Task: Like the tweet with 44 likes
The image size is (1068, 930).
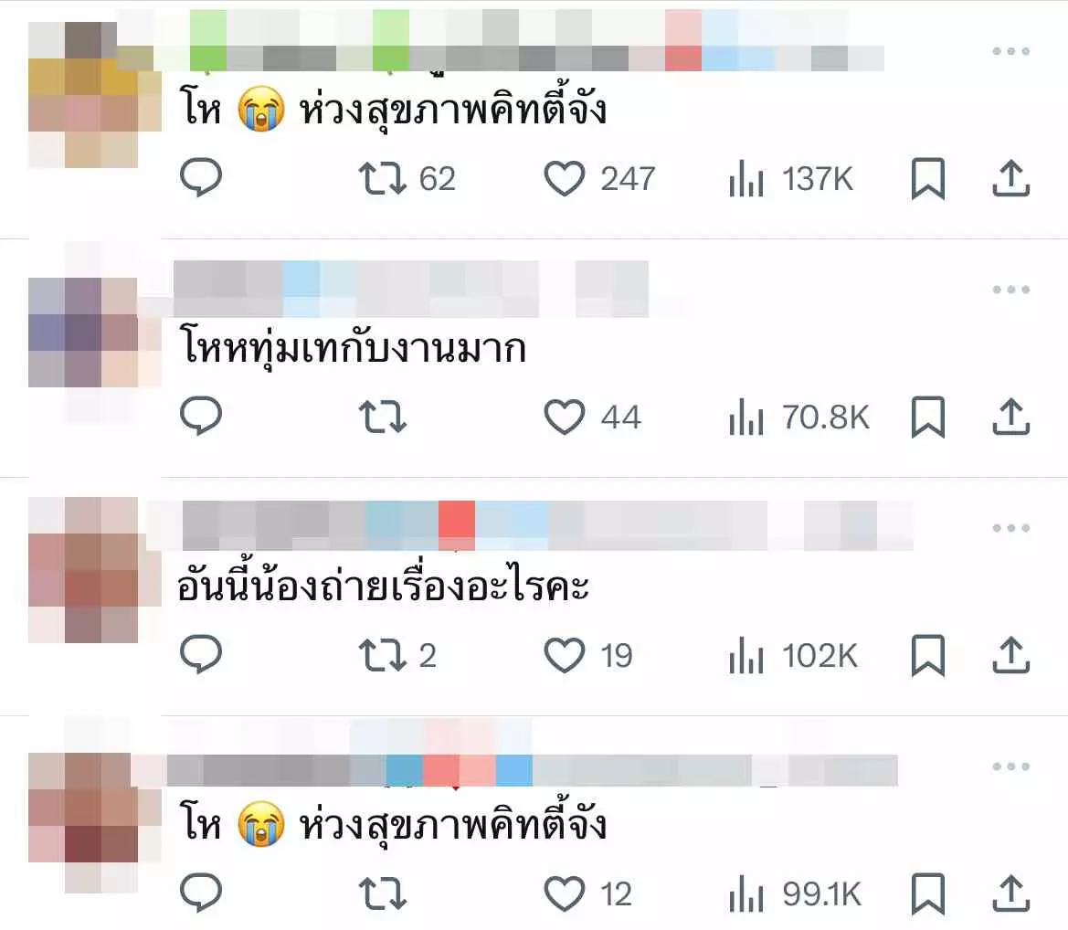Action: [x=592, y=417]
